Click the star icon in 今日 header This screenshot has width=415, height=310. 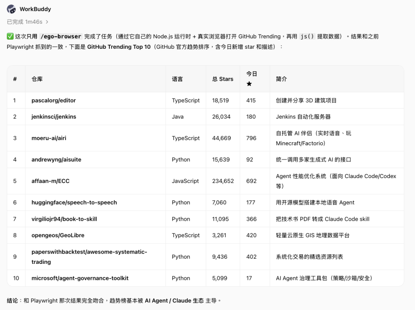pyautogui.click(x=249, y=84)
